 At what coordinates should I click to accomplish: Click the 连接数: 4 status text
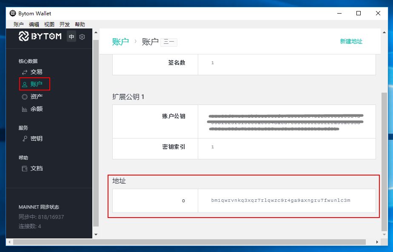[x=30, y=227]
